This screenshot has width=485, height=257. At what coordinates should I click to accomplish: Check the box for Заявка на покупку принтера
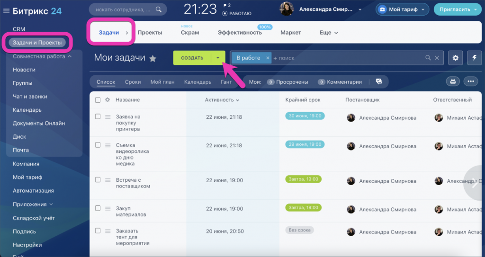[98, 116]
